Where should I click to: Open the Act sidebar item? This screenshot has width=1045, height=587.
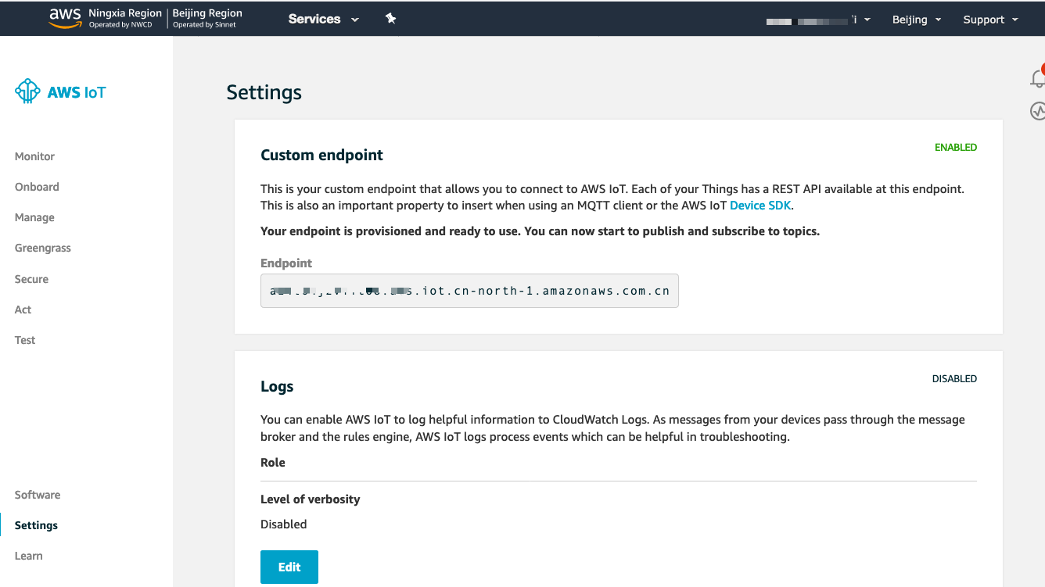pyautogui.click(x=23, y=310)
